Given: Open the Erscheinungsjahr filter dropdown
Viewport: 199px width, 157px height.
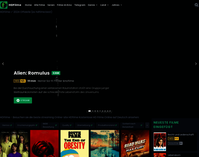Looking at the screenshot, I should click(27, 125).
